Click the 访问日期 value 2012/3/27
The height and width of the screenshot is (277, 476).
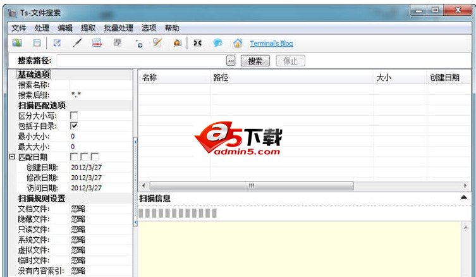(x=86, y=188)
